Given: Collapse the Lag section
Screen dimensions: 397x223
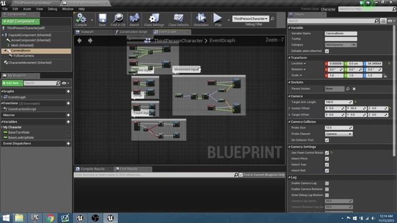Looking at the screenshot, I should (x=290, y=177).
